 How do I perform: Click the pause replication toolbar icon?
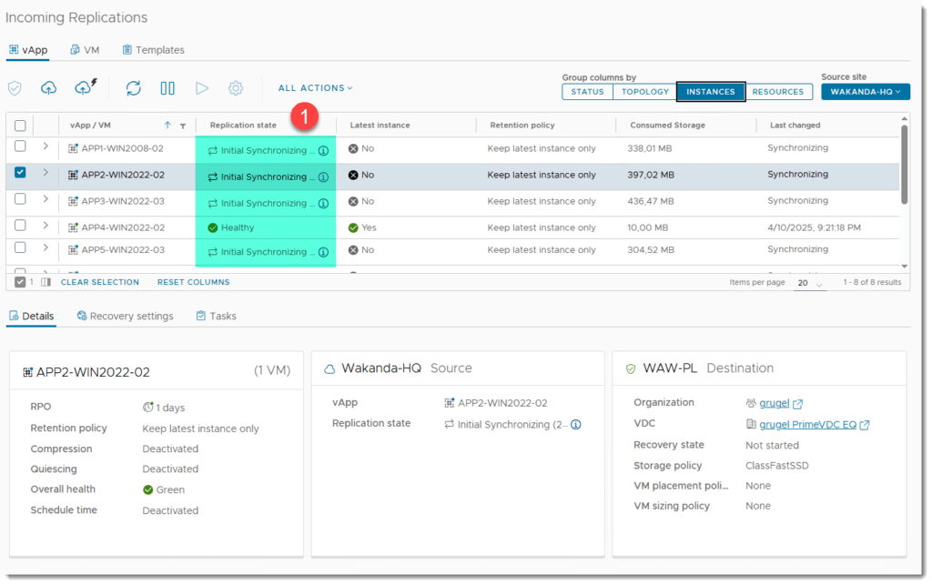point(167,88)
